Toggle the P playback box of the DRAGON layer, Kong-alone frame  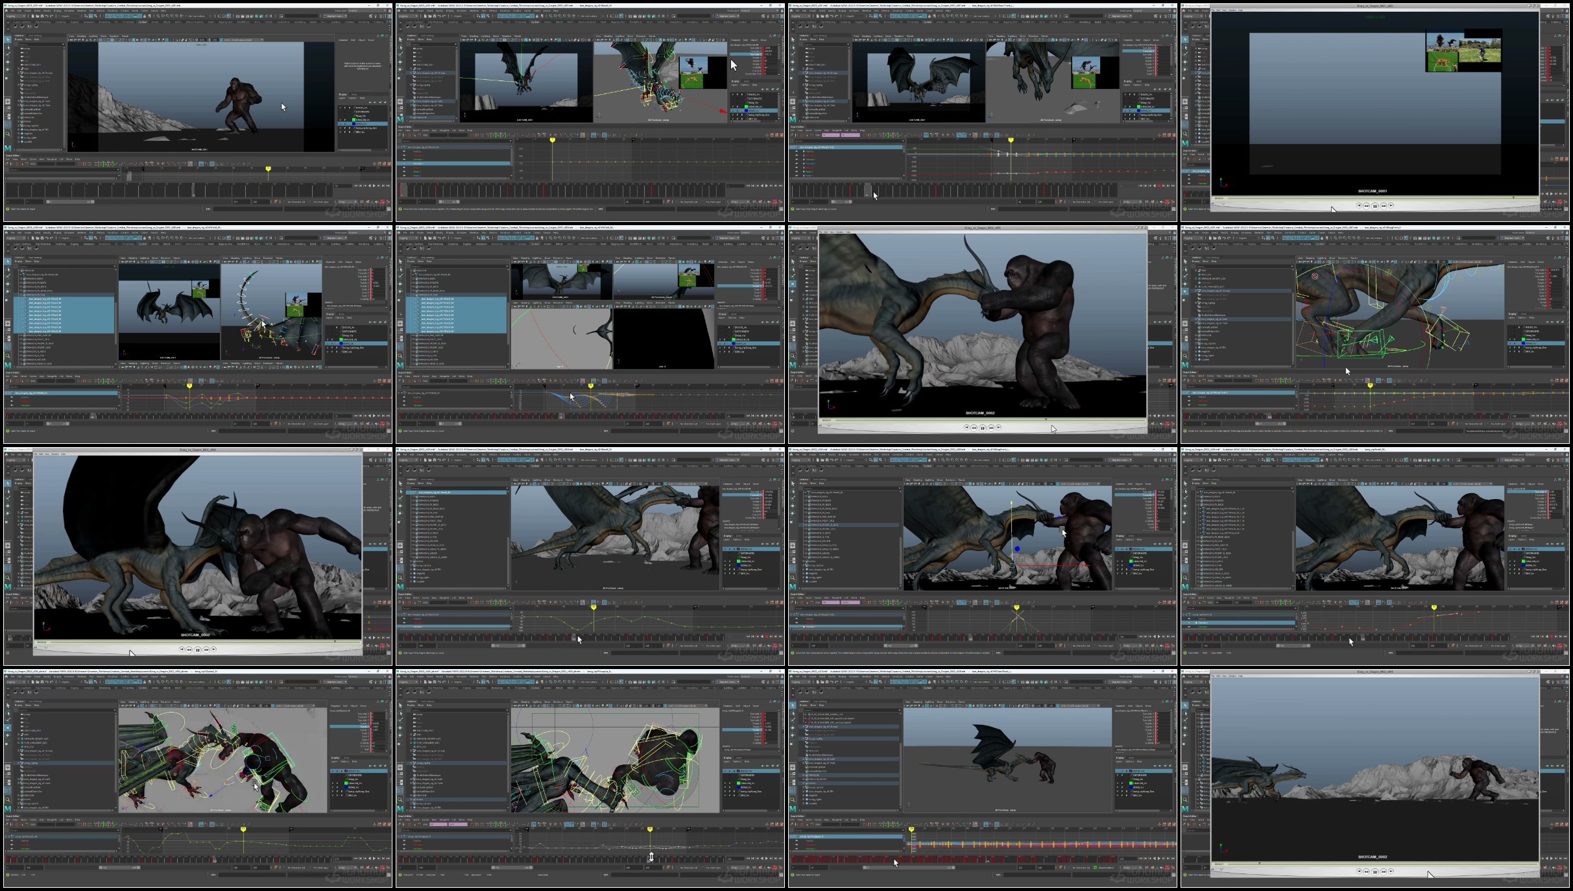pyautogui.click(x=345, y=119)
